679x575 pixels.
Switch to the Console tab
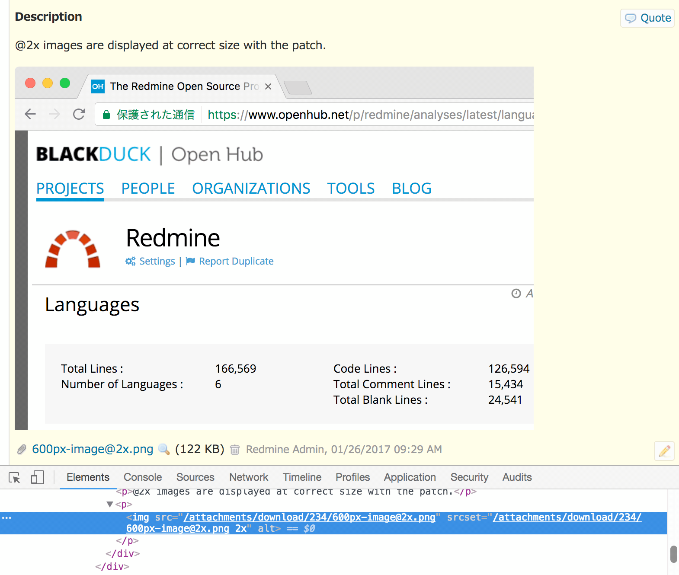pyautogui.click(x=143, y=477)
